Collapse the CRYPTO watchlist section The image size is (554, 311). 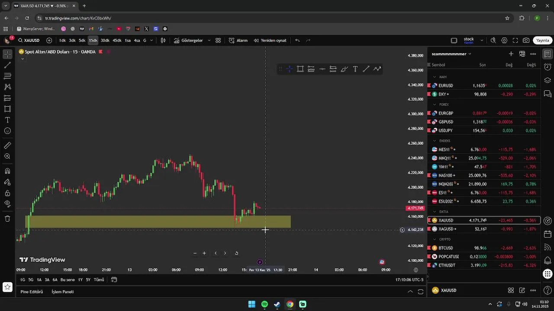[435, 239]
